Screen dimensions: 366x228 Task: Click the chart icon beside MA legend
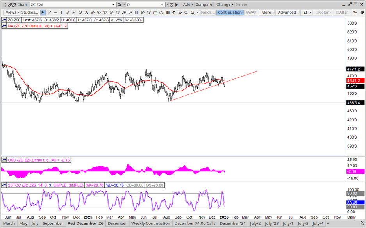[x=4, y=26]
